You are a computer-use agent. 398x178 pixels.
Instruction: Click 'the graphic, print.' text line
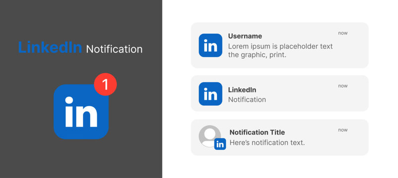[257, 55]
